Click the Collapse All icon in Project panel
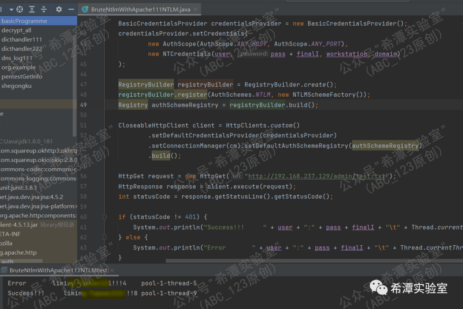Viewport: 463px width, 309px height. [44, 9]
